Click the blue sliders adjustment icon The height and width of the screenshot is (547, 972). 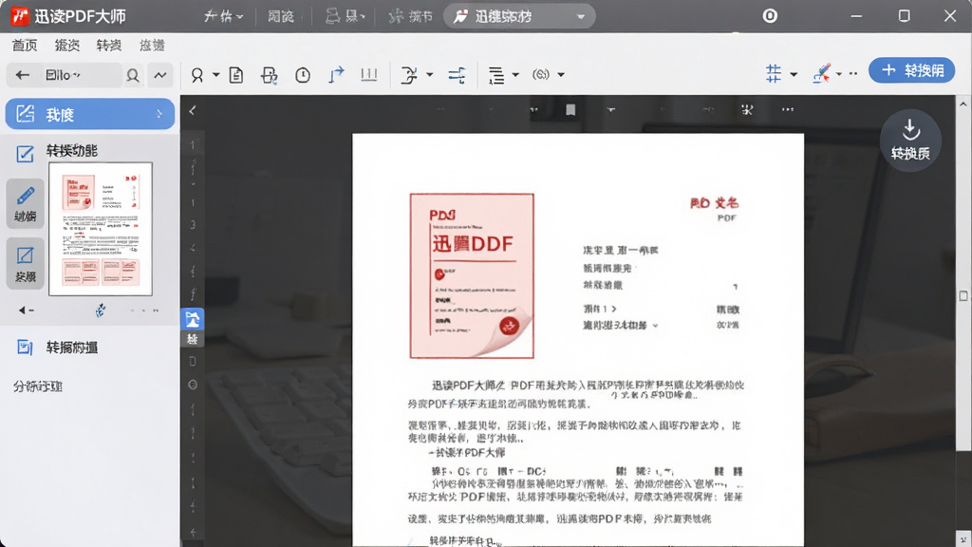[x=457, y=75]
